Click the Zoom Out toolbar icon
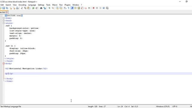Viewport: 192px width, 108px height. coord(52,8)
